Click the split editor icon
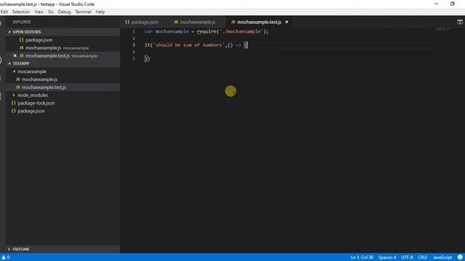The height and width of the screenshot is (261, 465). coord(460,22)
